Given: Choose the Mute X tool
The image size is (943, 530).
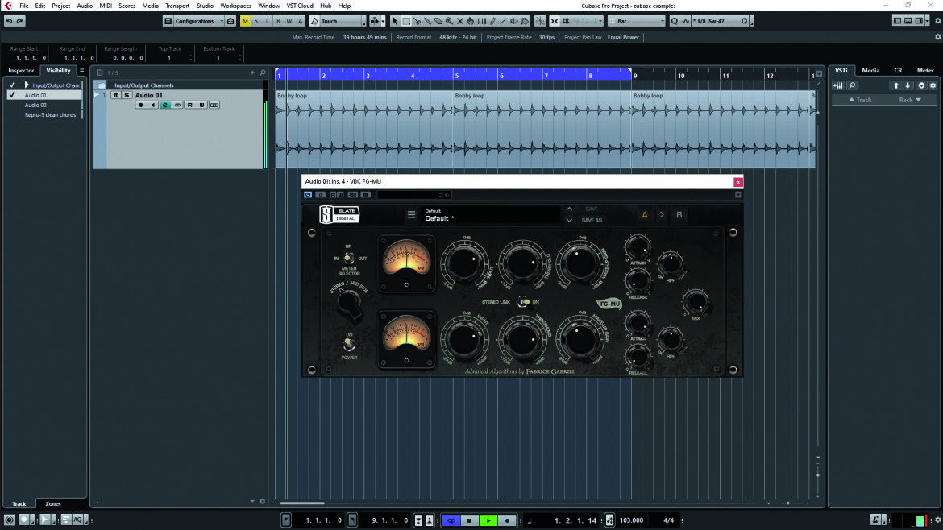Looking at the screenshot, I should 460,21.
